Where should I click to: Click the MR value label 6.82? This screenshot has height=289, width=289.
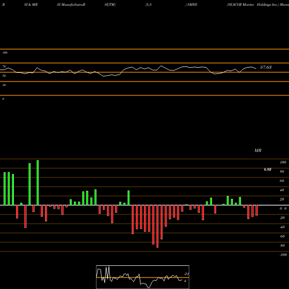click(x=268, y=169)
